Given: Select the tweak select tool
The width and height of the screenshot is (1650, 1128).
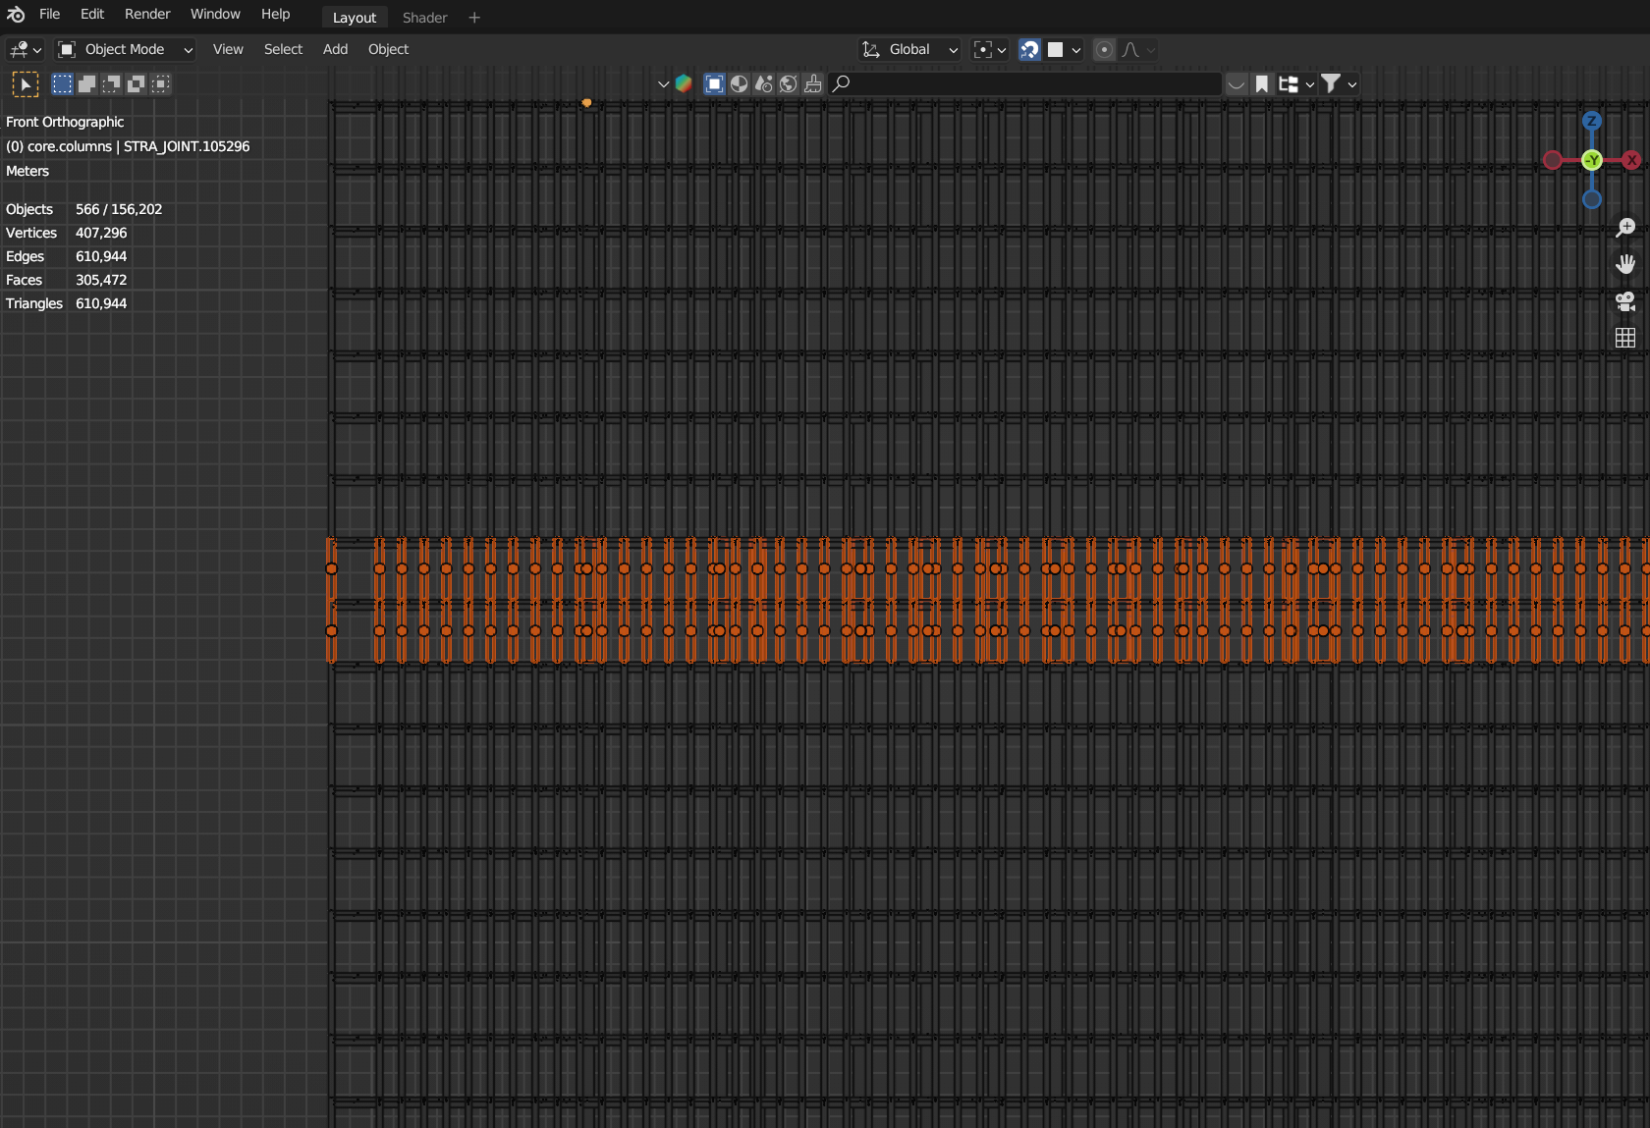Looking at the screenshot, I should [25, 84].
